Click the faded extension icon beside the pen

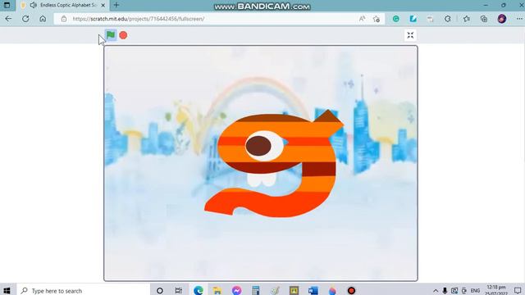click(x=430, y=19)
